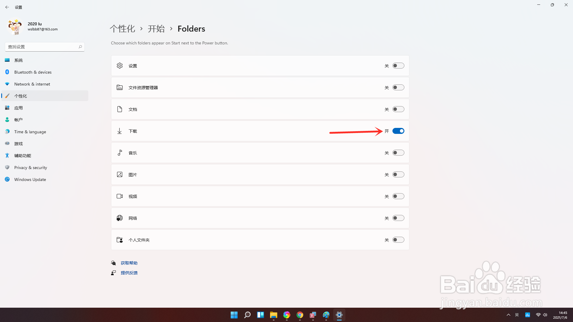This screenshot has width=573, height=322.
Task: Select Time & language in sidebar
Action: coord(30,131)
